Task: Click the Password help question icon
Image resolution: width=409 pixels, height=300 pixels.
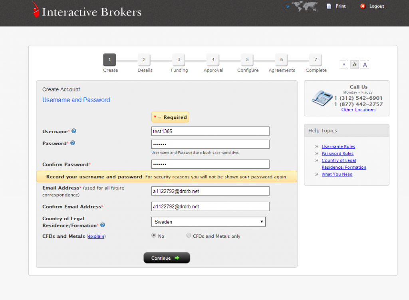Action: (x=73, y=143)
